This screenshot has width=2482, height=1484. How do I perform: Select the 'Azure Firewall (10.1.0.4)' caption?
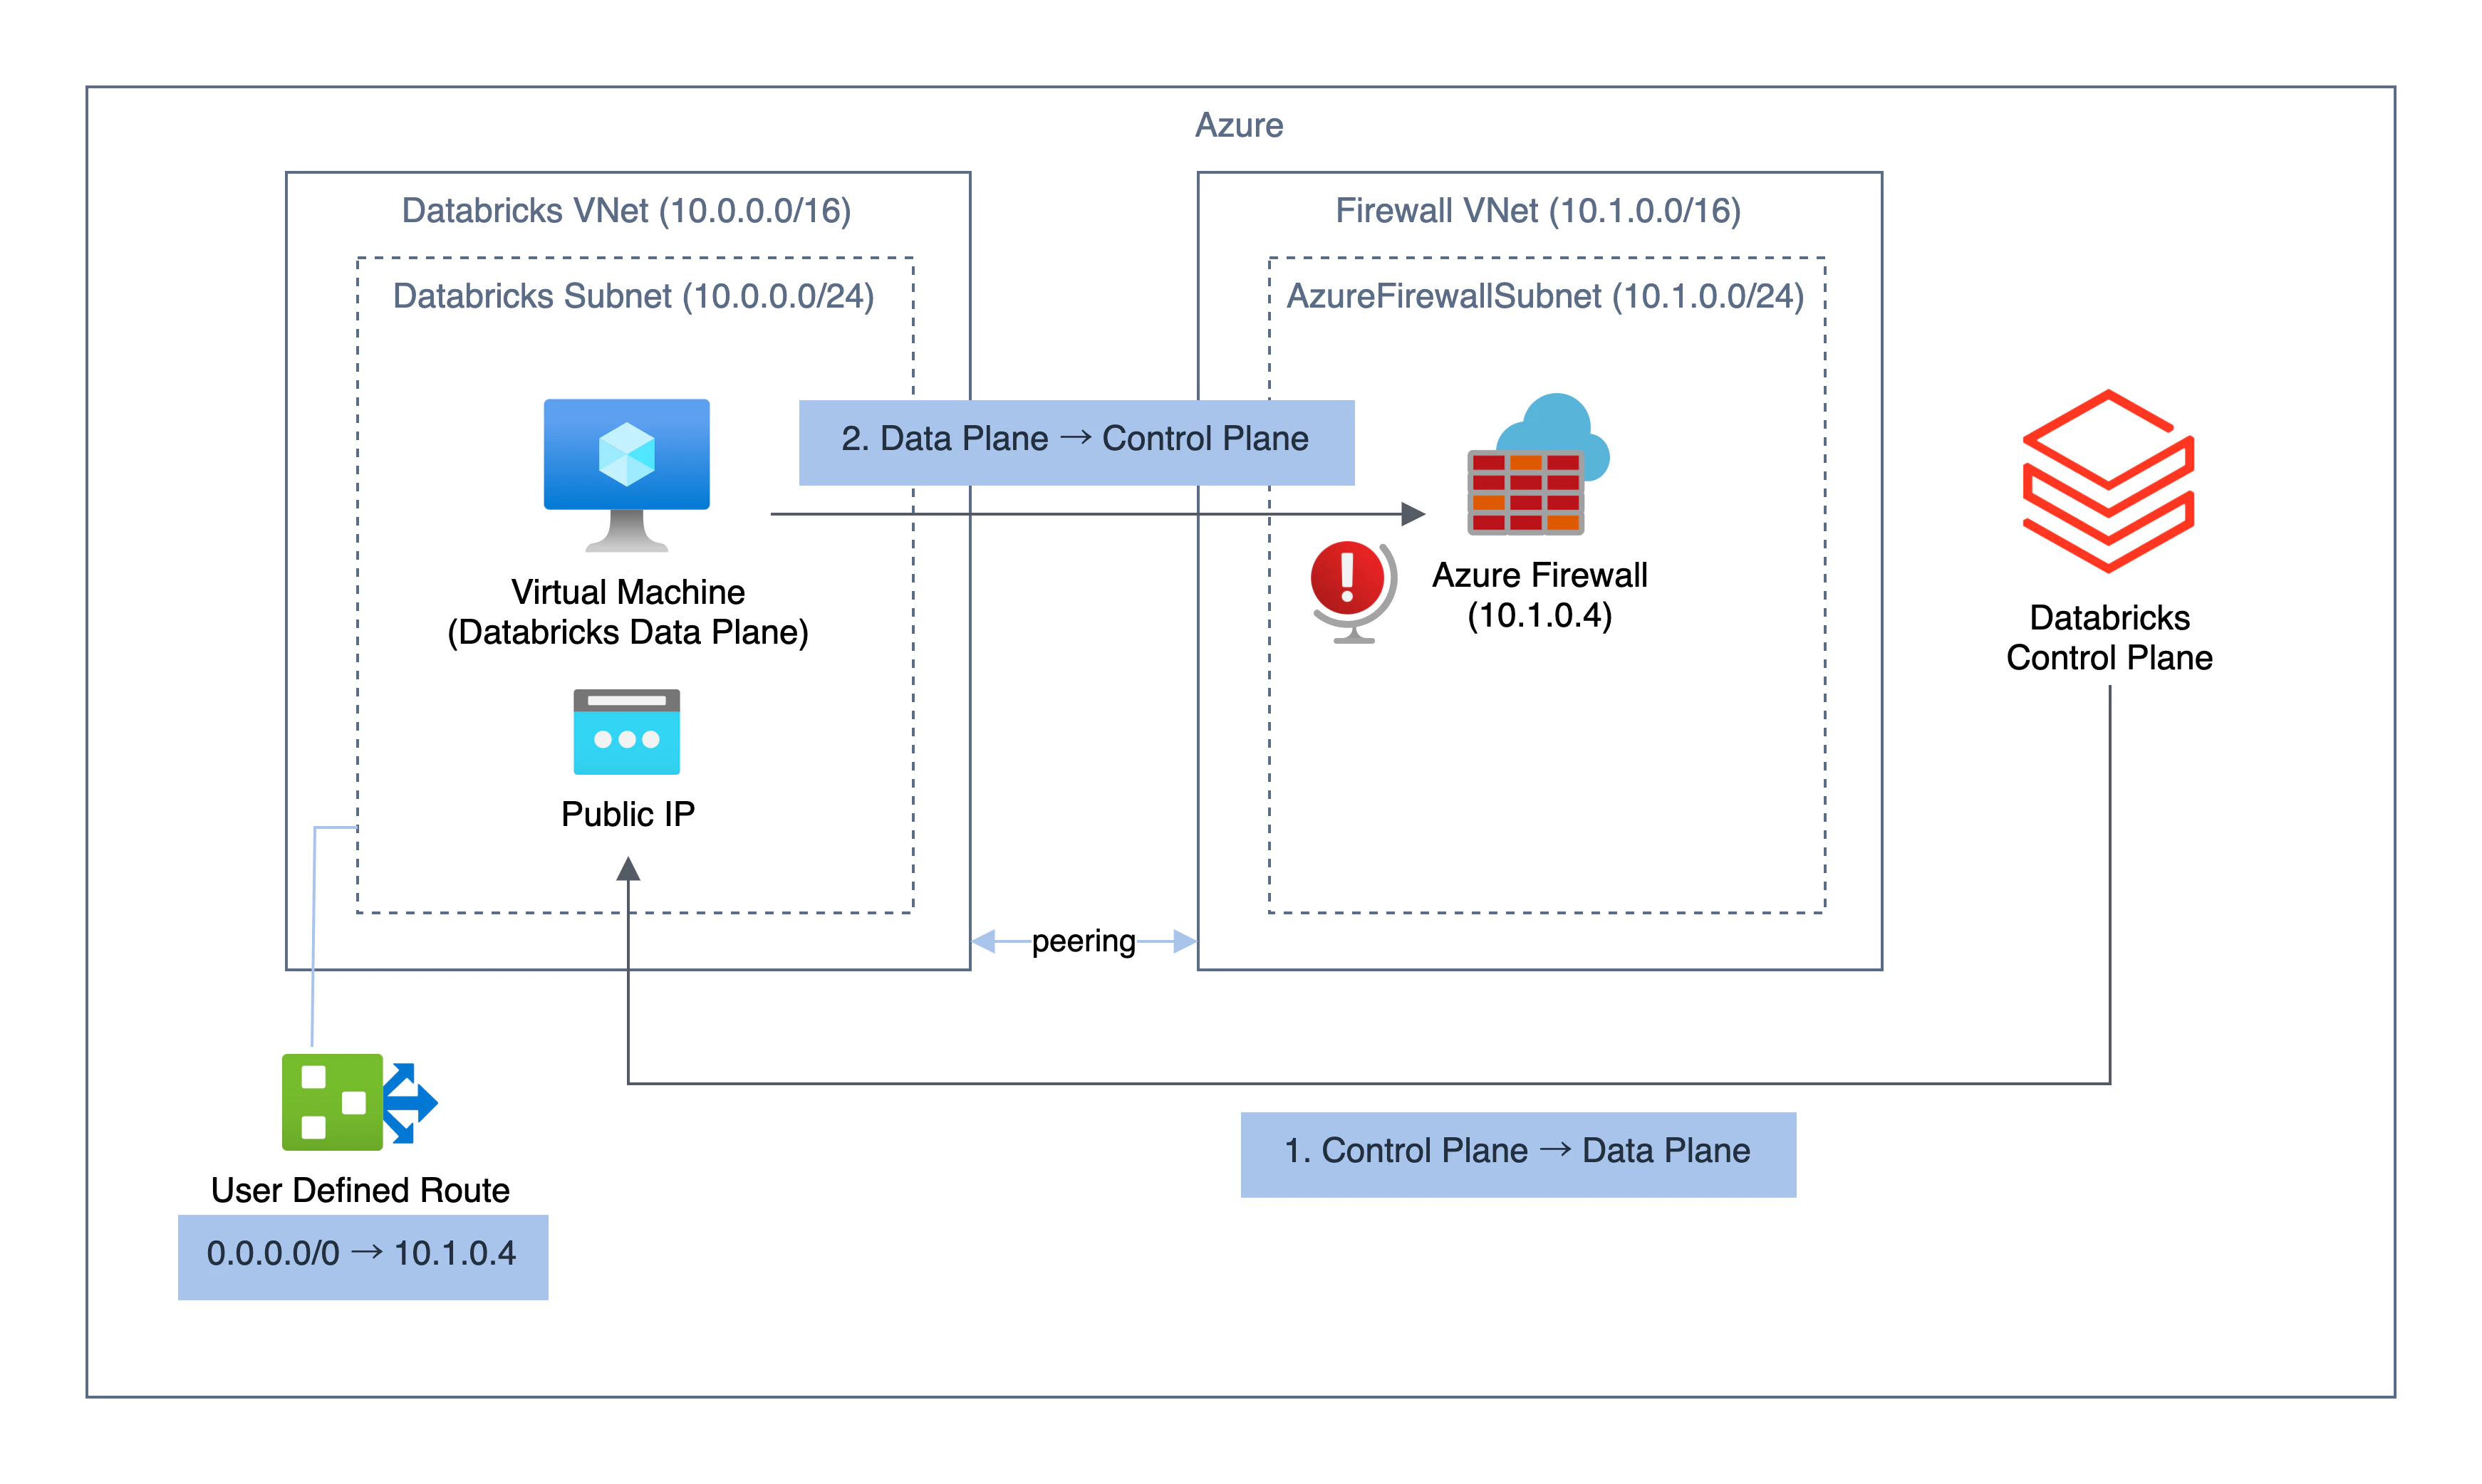coord(1539,595)
